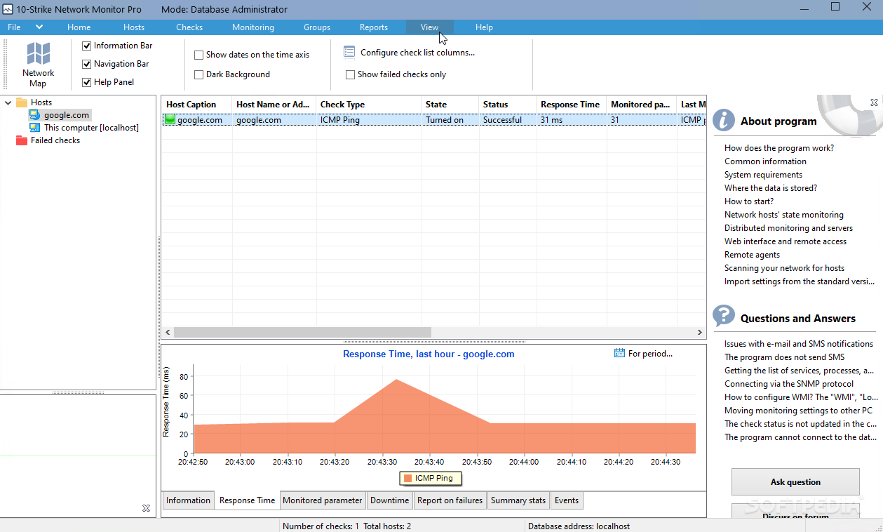
Task: Sort by State column header
Action: click(x=450, y=105)
